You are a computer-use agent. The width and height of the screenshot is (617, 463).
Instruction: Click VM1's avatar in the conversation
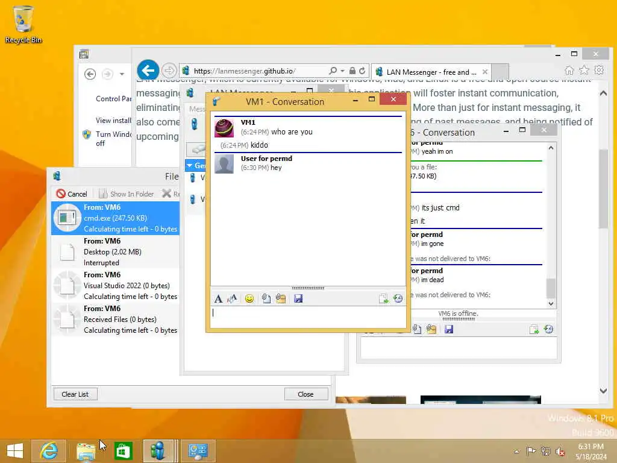[224, 128]
